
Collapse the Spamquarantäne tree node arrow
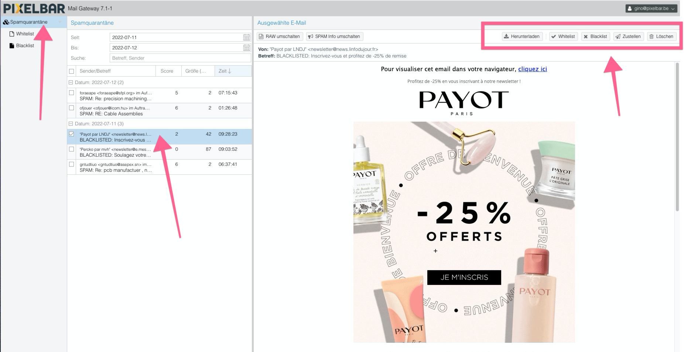pos(60,22)
